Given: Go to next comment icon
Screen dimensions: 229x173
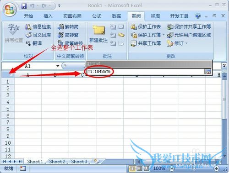Looking at the screenshot, I should [113, 43].
